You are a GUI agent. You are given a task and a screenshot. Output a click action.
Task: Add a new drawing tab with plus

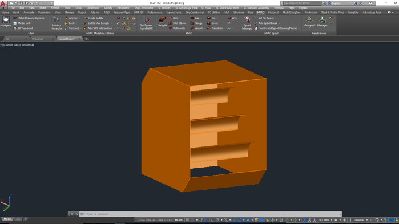pyautogui.click(x=87, y=39)
